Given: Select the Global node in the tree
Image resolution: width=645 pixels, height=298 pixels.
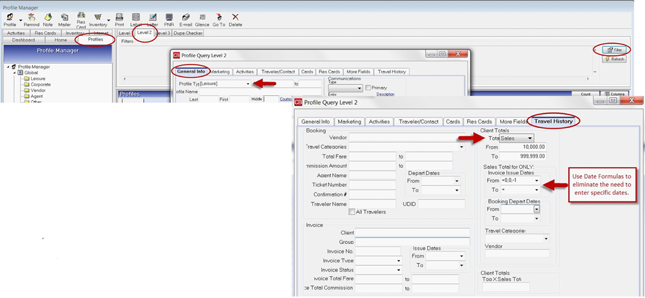Looking at the screenshot, I should [31, 73].
